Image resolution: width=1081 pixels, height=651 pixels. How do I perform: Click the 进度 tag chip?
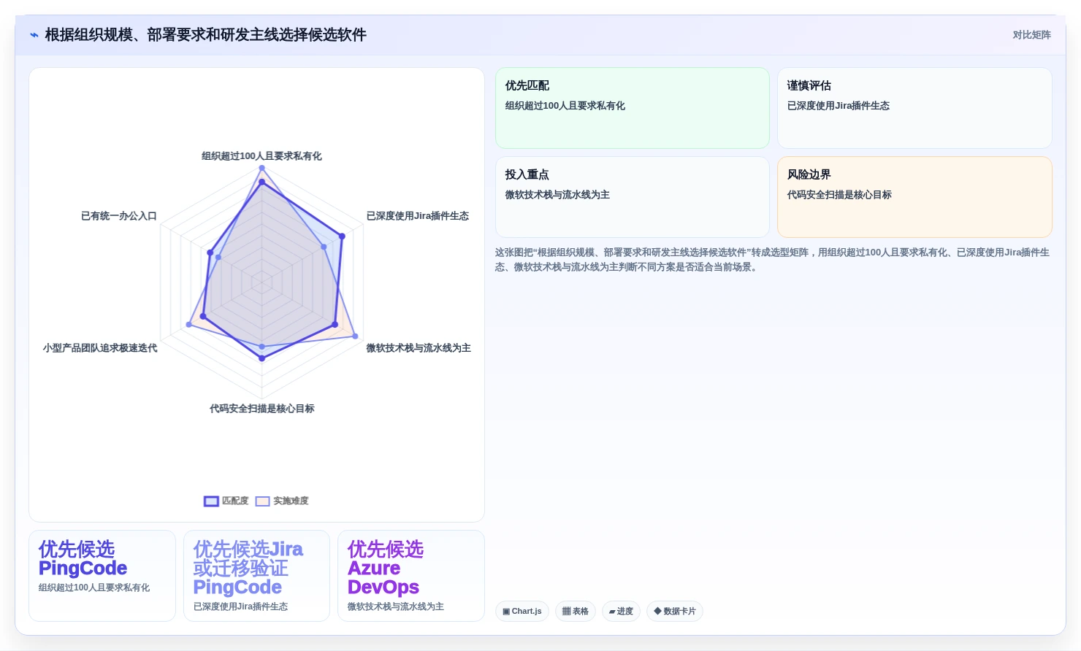pyautogui.click(x=621, y=611)
